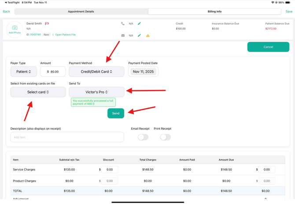This screenshot has width=295, height=204.
Task: Click the email envelope icon
Action: pyautogui.click(x=123, y=36)
